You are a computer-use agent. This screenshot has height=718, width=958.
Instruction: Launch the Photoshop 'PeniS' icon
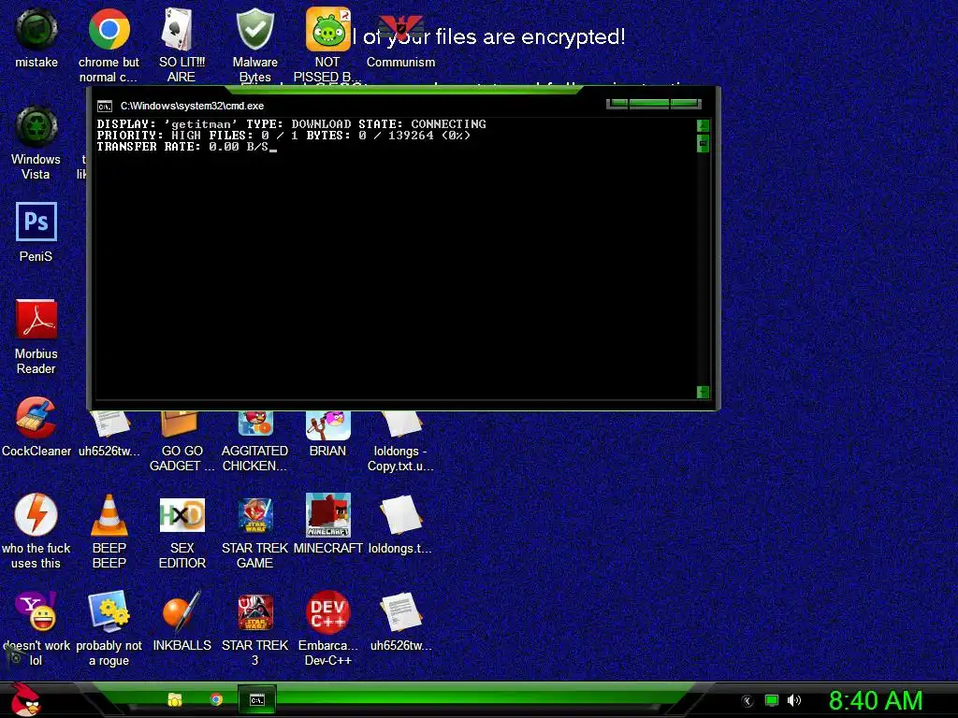click(36, 223)
